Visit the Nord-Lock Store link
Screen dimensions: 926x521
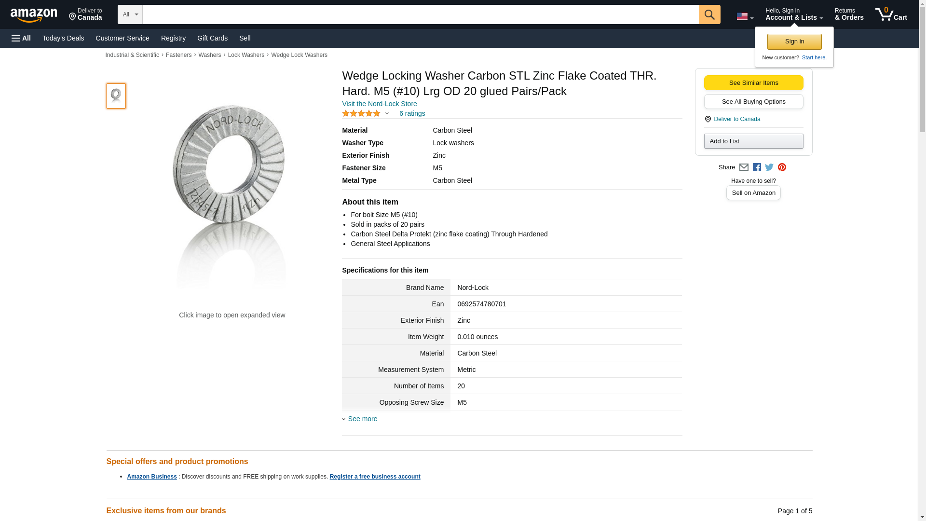379,104
